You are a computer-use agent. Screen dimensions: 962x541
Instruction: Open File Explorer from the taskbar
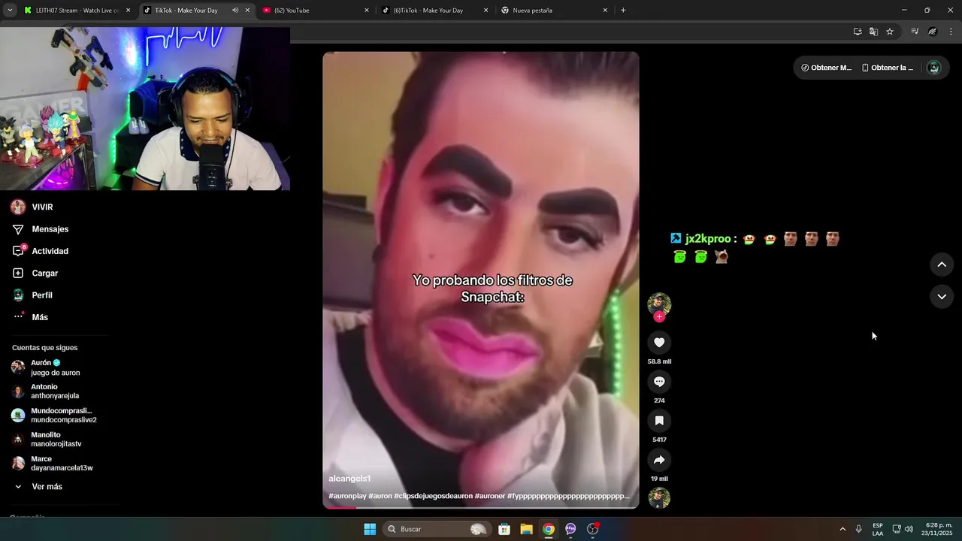pos(526,529)
